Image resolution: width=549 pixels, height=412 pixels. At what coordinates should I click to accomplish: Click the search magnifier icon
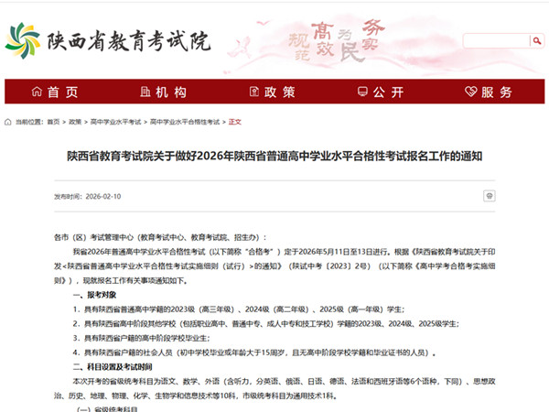click(537, 41)
